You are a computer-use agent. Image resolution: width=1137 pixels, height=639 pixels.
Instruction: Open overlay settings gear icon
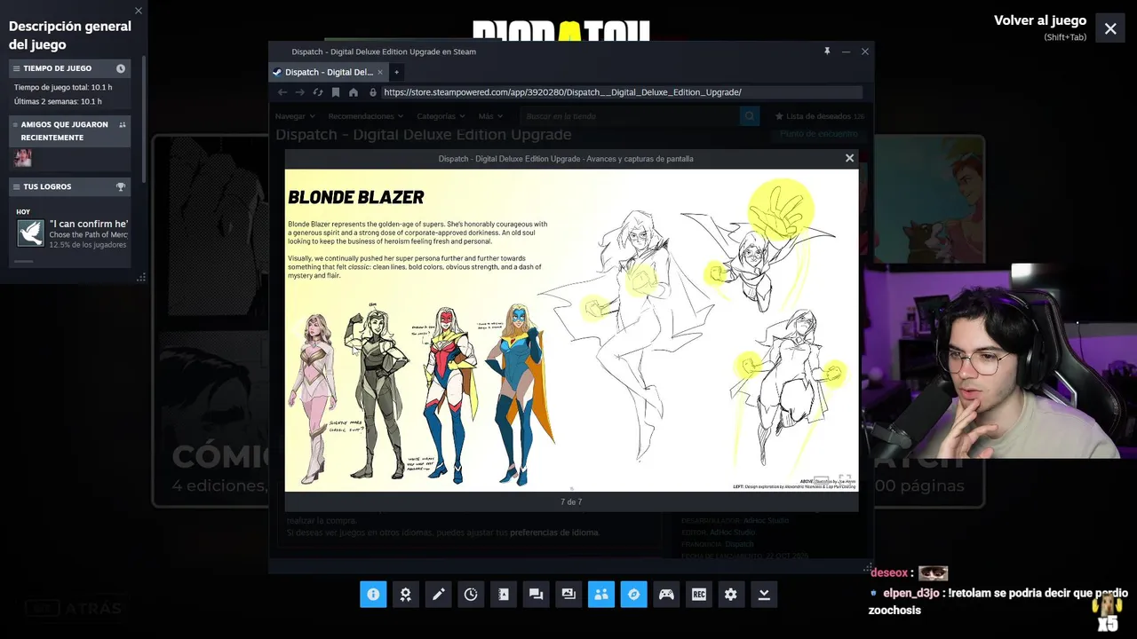tap(731, 595)
